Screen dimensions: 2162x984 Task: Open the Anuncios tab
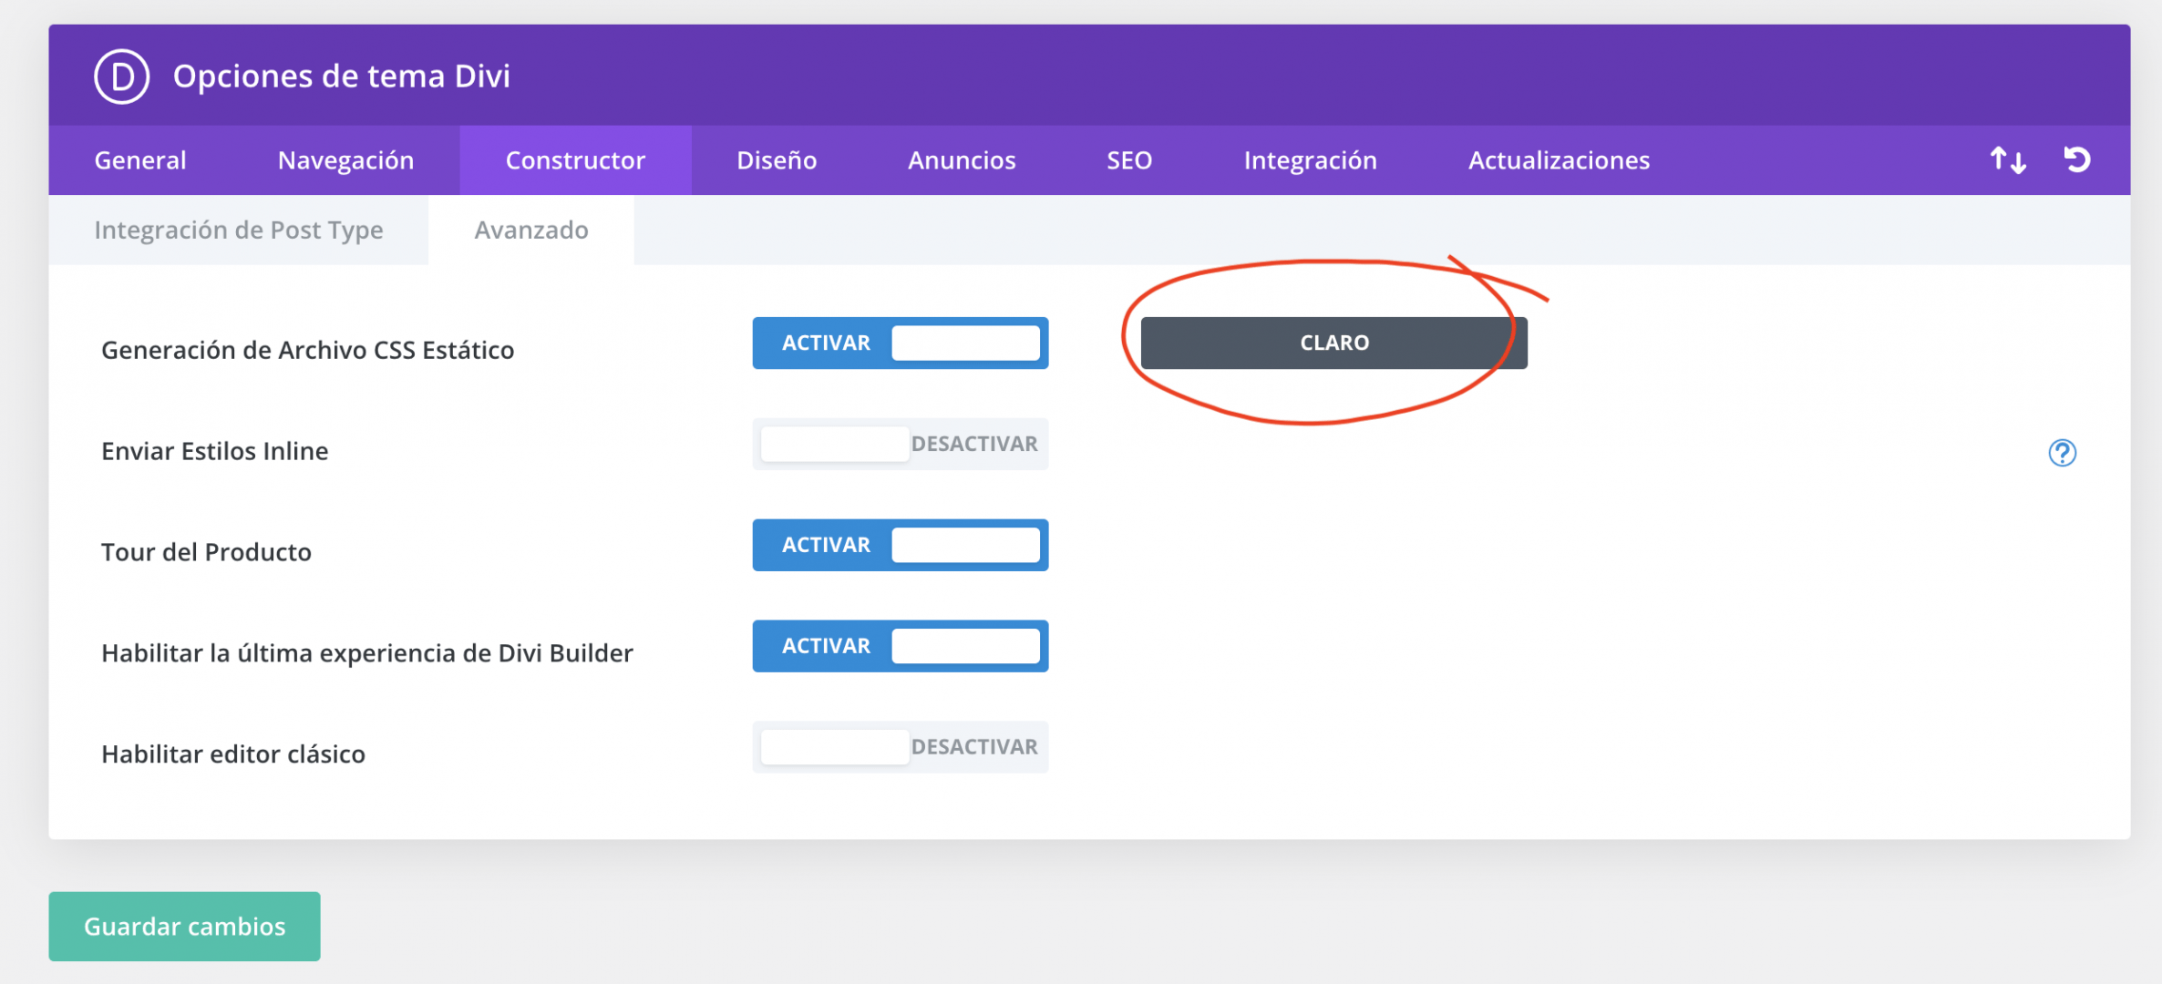pos(962,160)
